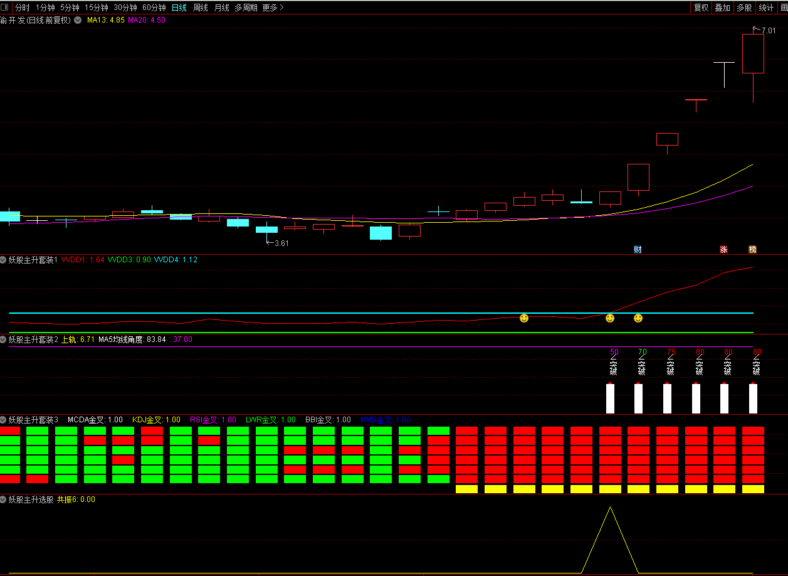Click the cut-off drawing-tools icon after 统计

[x=784, y=8]
